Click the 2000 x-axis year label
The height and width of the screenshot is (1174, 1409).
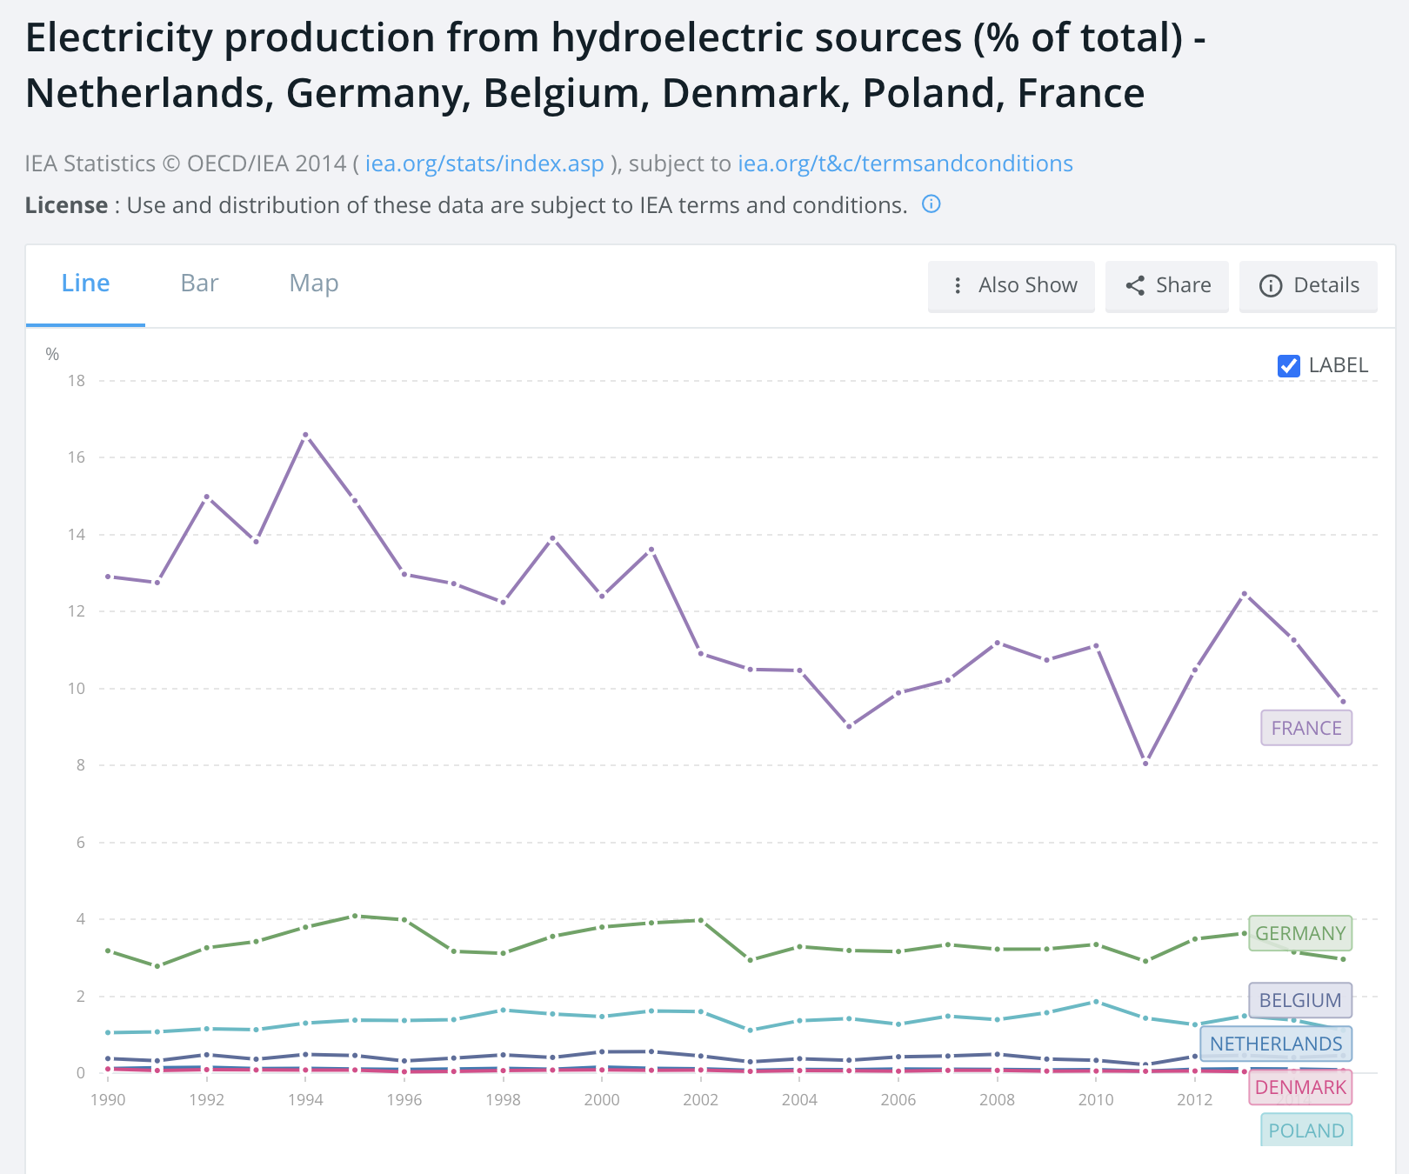(x=602, y=1100)
